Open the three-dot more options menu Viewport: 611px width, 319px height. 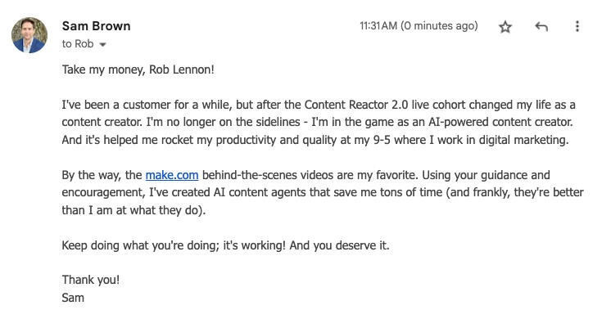[577, 26]
